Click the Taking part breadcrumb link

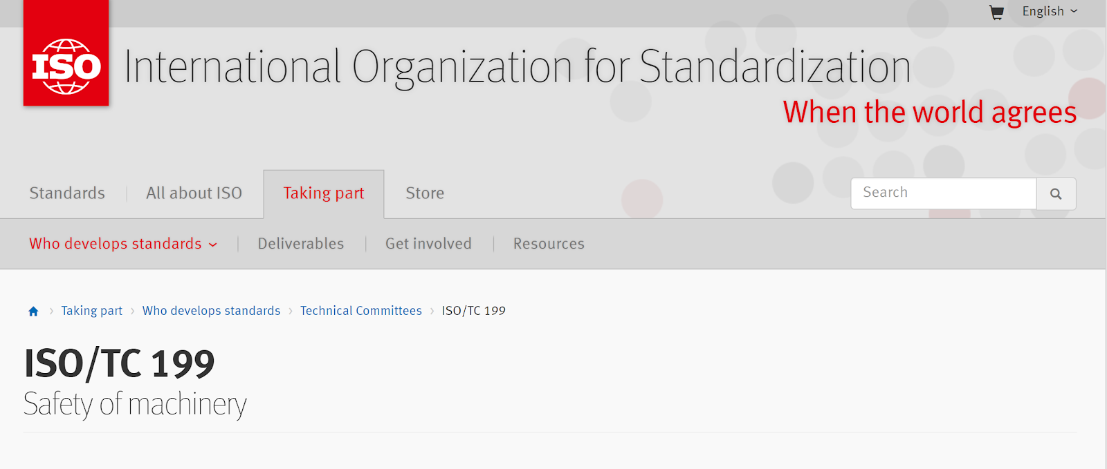pos(91,311)
